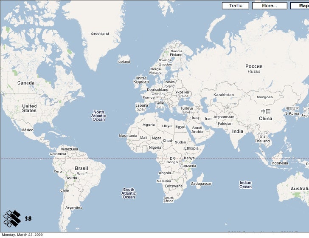Image resolution: width=309 pixels, height=238 pixels.
Task: Click the Venezuela label
Action: pos(69,149)
